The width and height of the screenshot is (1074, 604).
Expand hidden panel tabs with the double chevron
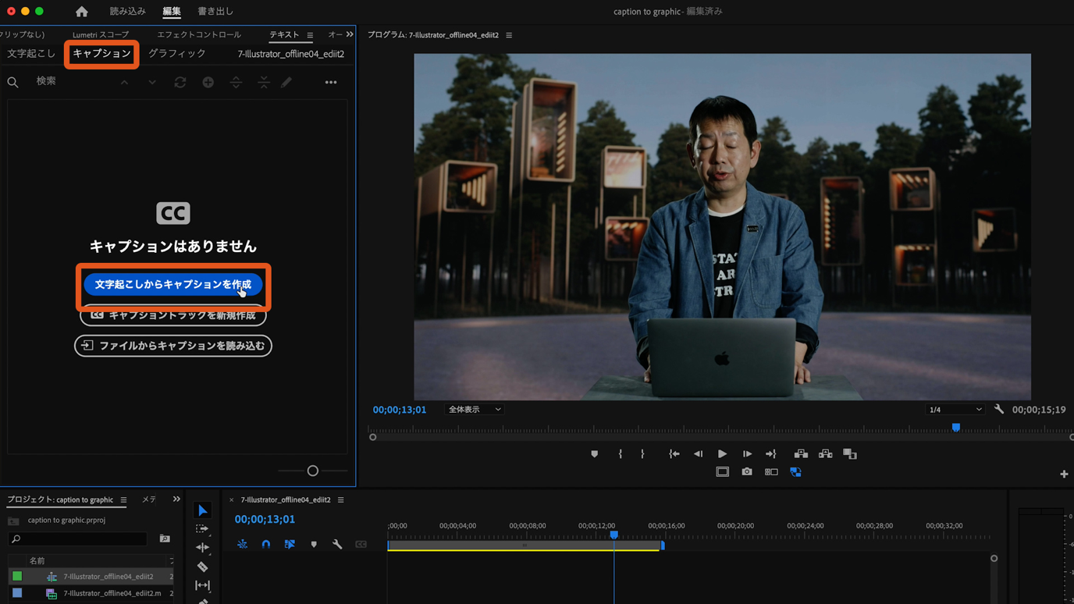350,34
